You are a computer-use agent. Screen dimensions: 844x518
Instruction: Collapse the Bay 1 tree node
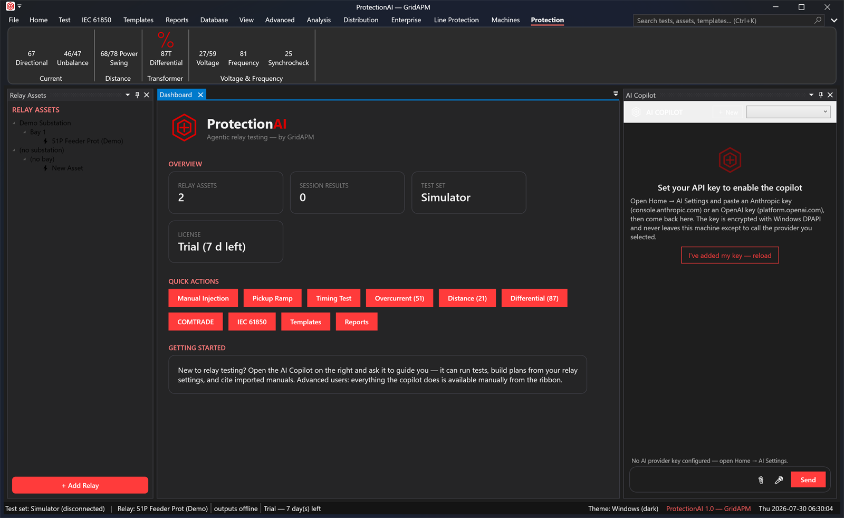[x=25, y=132]
